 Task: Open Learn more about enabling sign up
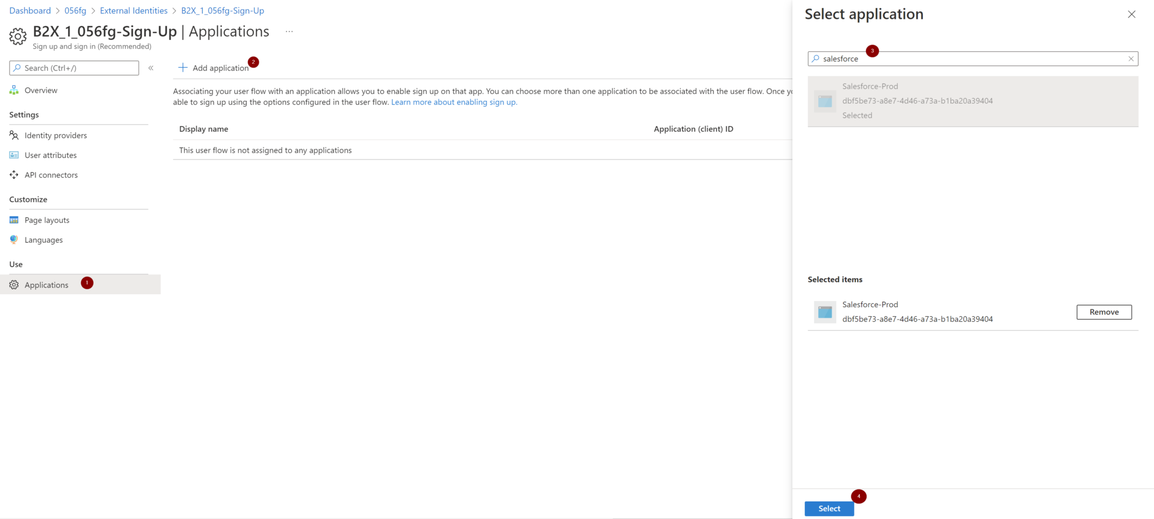[454, 102]
